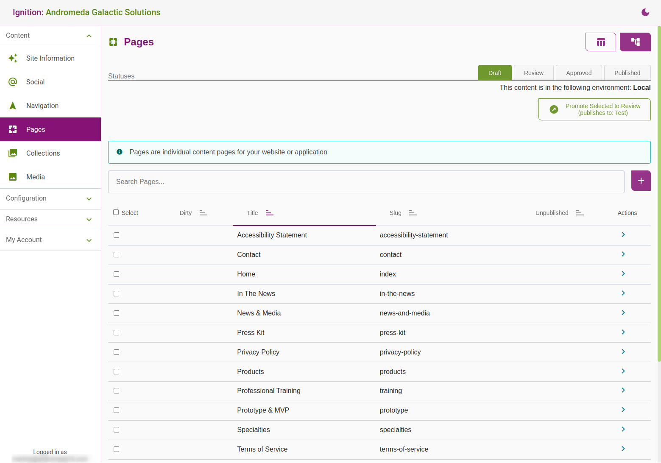This screenshot has height=463, width=661.
Task: Add a new page with plus button
Action: click(x=641, y=181)
